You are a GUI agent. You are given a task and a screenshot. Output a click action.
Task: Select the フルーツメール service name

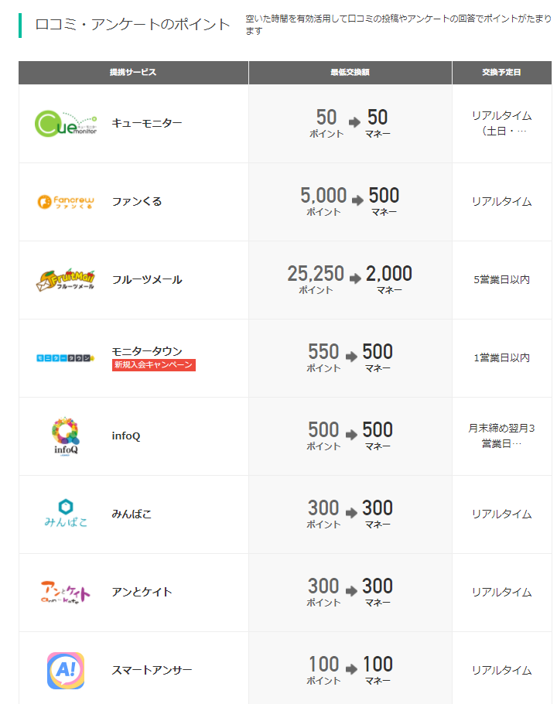point(147,279)
